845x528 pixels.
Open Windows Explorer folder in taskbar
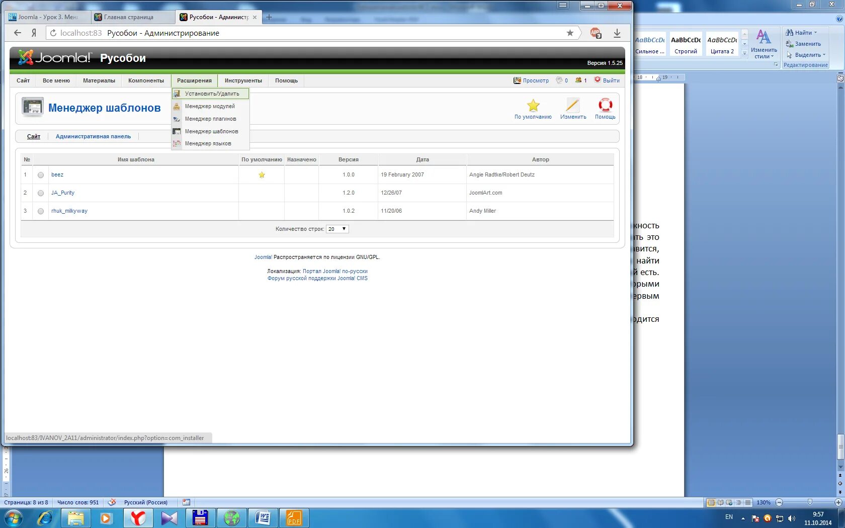(x=76, y=517)
